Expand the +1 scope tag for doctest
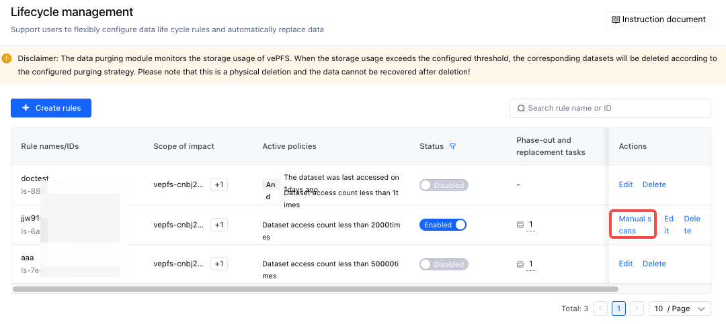This screenshot has height=324, width=726. [x=219, y=185]
